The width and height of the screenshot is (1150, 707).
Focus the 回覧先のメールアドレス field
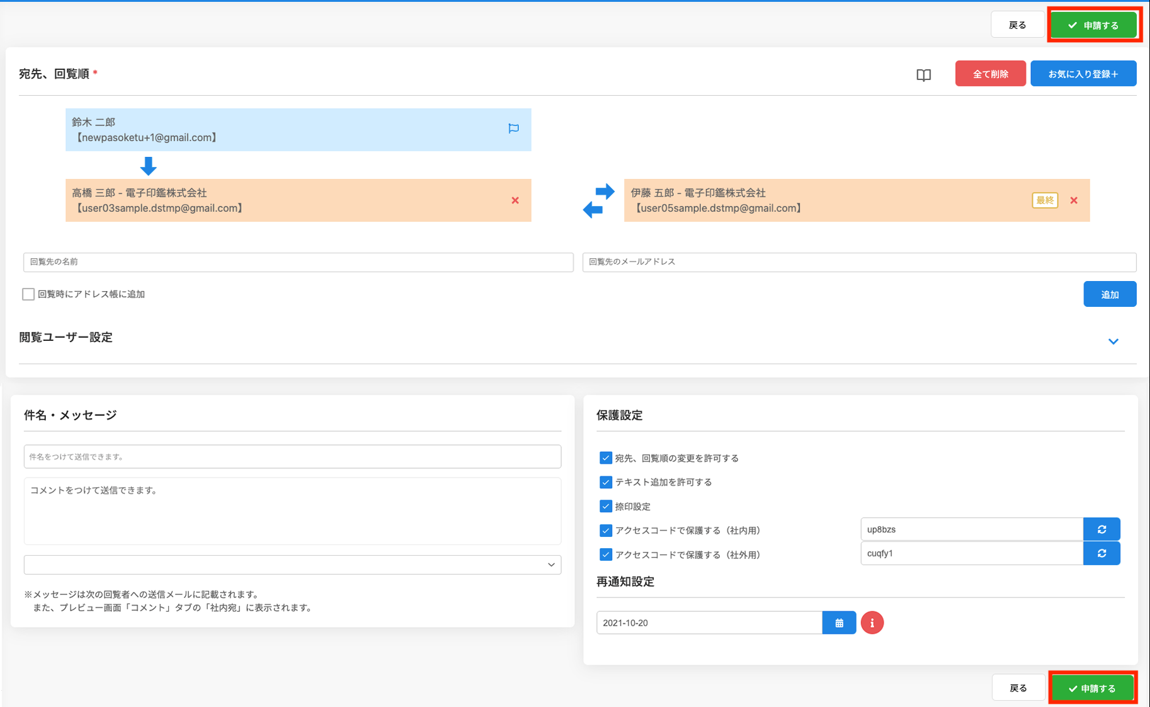click(859, 262)
